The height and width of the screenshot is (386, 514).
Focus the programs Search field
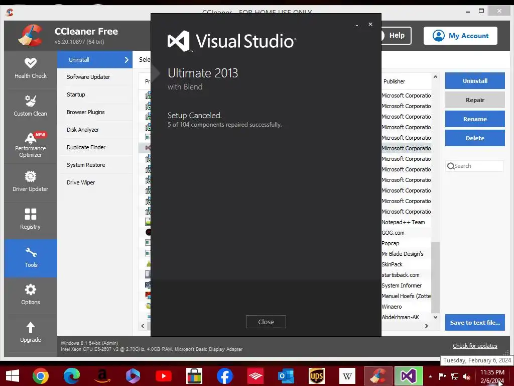[x=474, y=166]
